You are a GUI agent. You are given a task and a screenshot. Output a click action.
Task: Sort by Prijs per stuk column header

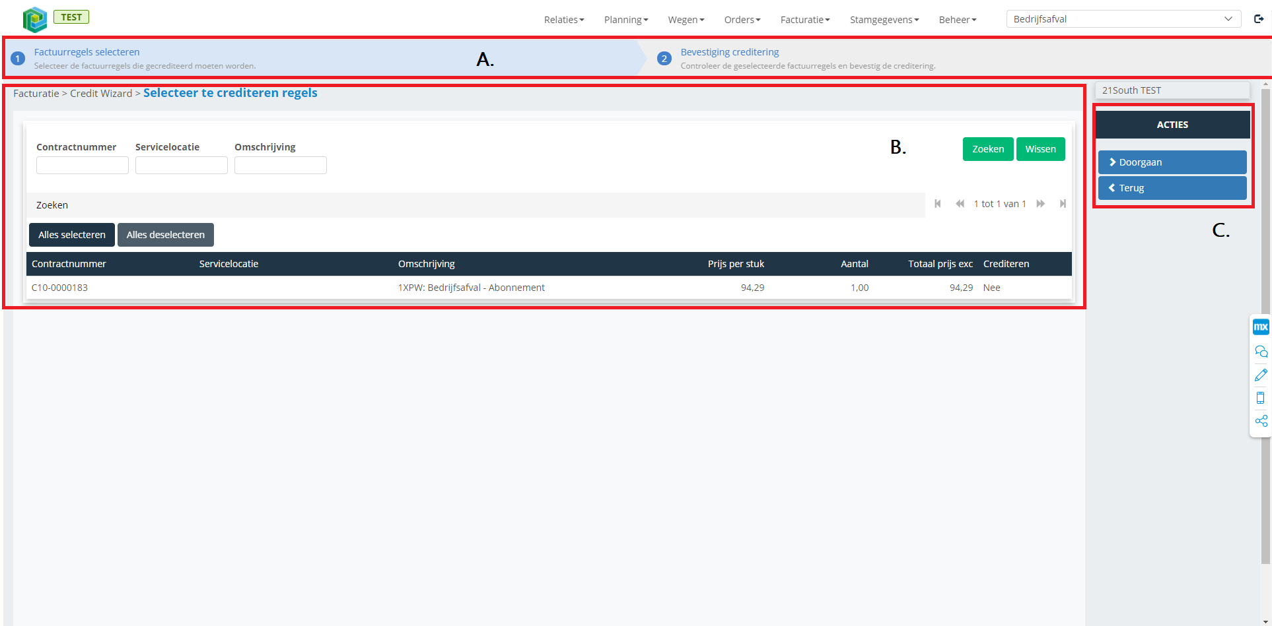736,264
